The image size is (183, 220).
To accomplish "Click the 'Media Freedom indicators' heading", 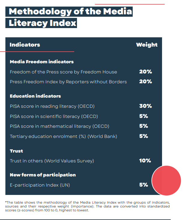I will point(42,62).
